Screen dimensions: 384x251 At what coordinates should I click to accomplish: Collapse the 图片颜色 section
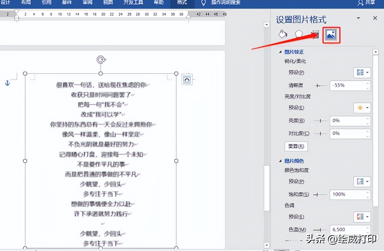coord(280,161)
